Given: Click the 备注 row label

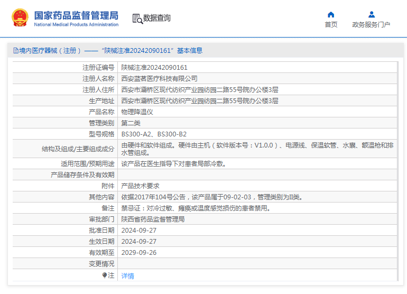Looking at the screenshot, I should click(108, 208).
